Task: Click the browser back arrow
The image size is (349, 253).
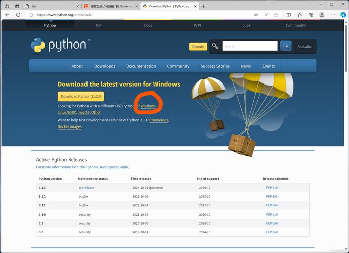Action: point(7,15)
